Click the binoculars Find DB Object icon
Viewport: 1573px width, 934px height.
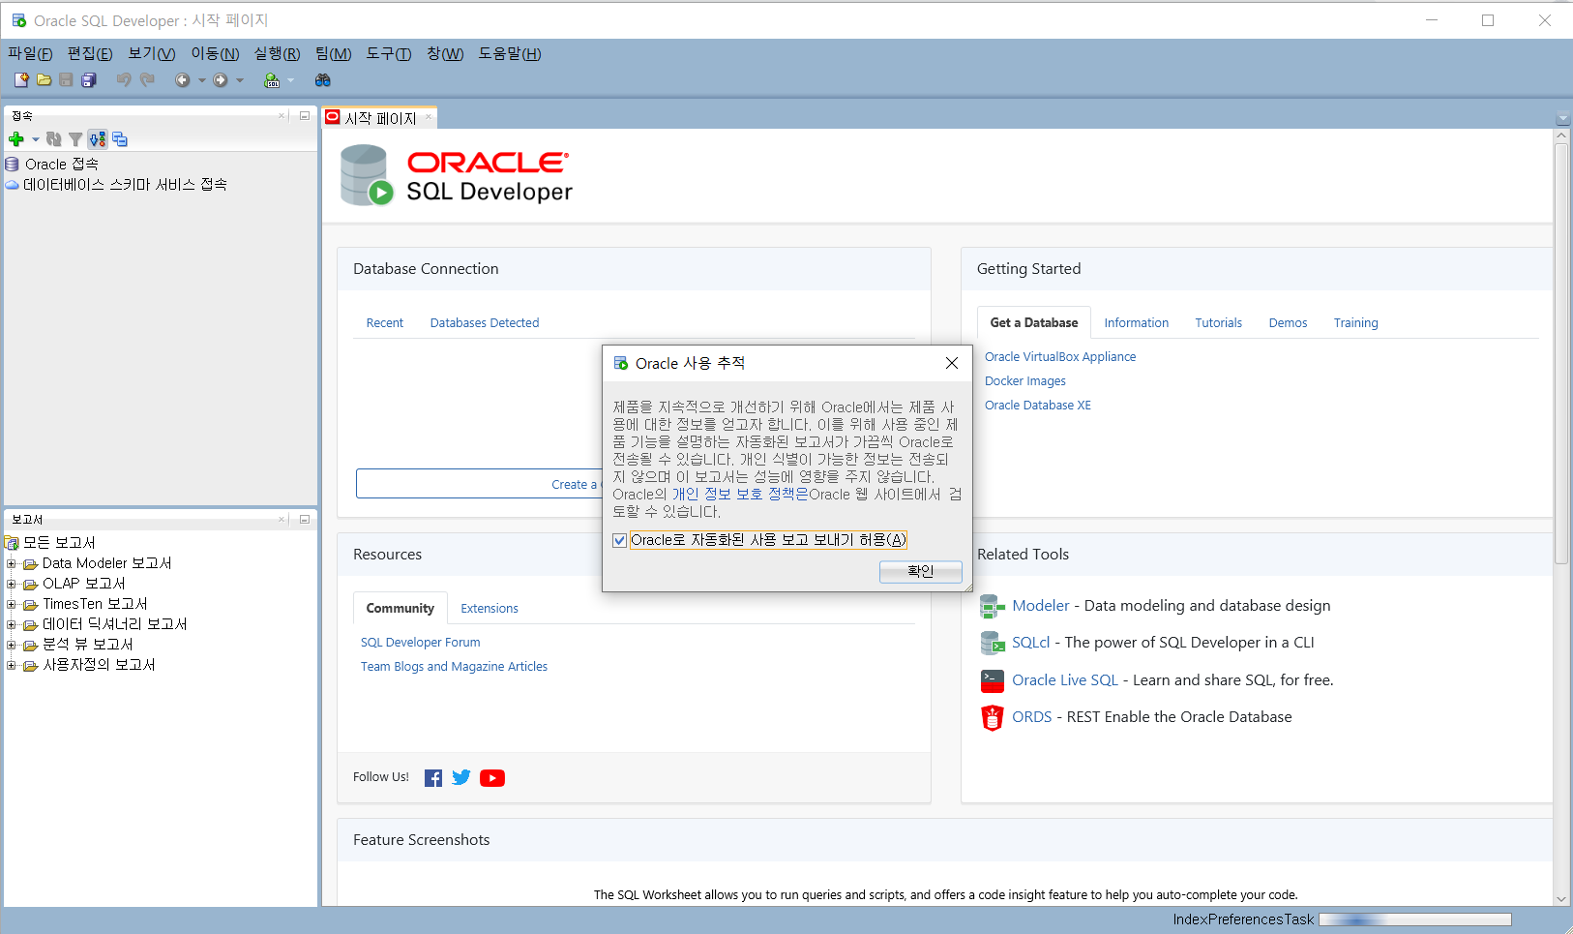[323, 80]
